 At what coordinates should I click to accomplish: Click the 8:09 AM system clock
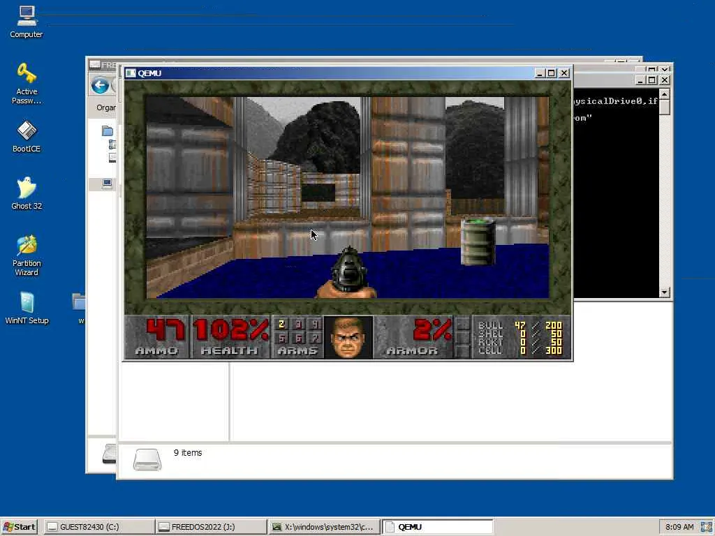tap(679, 527)
